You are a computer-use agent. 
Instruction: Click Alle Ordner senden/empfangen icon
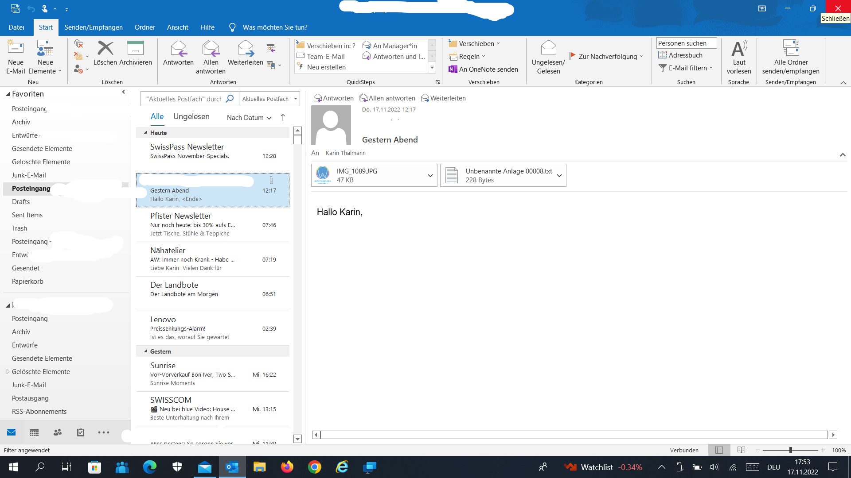(x=790, y=48)
